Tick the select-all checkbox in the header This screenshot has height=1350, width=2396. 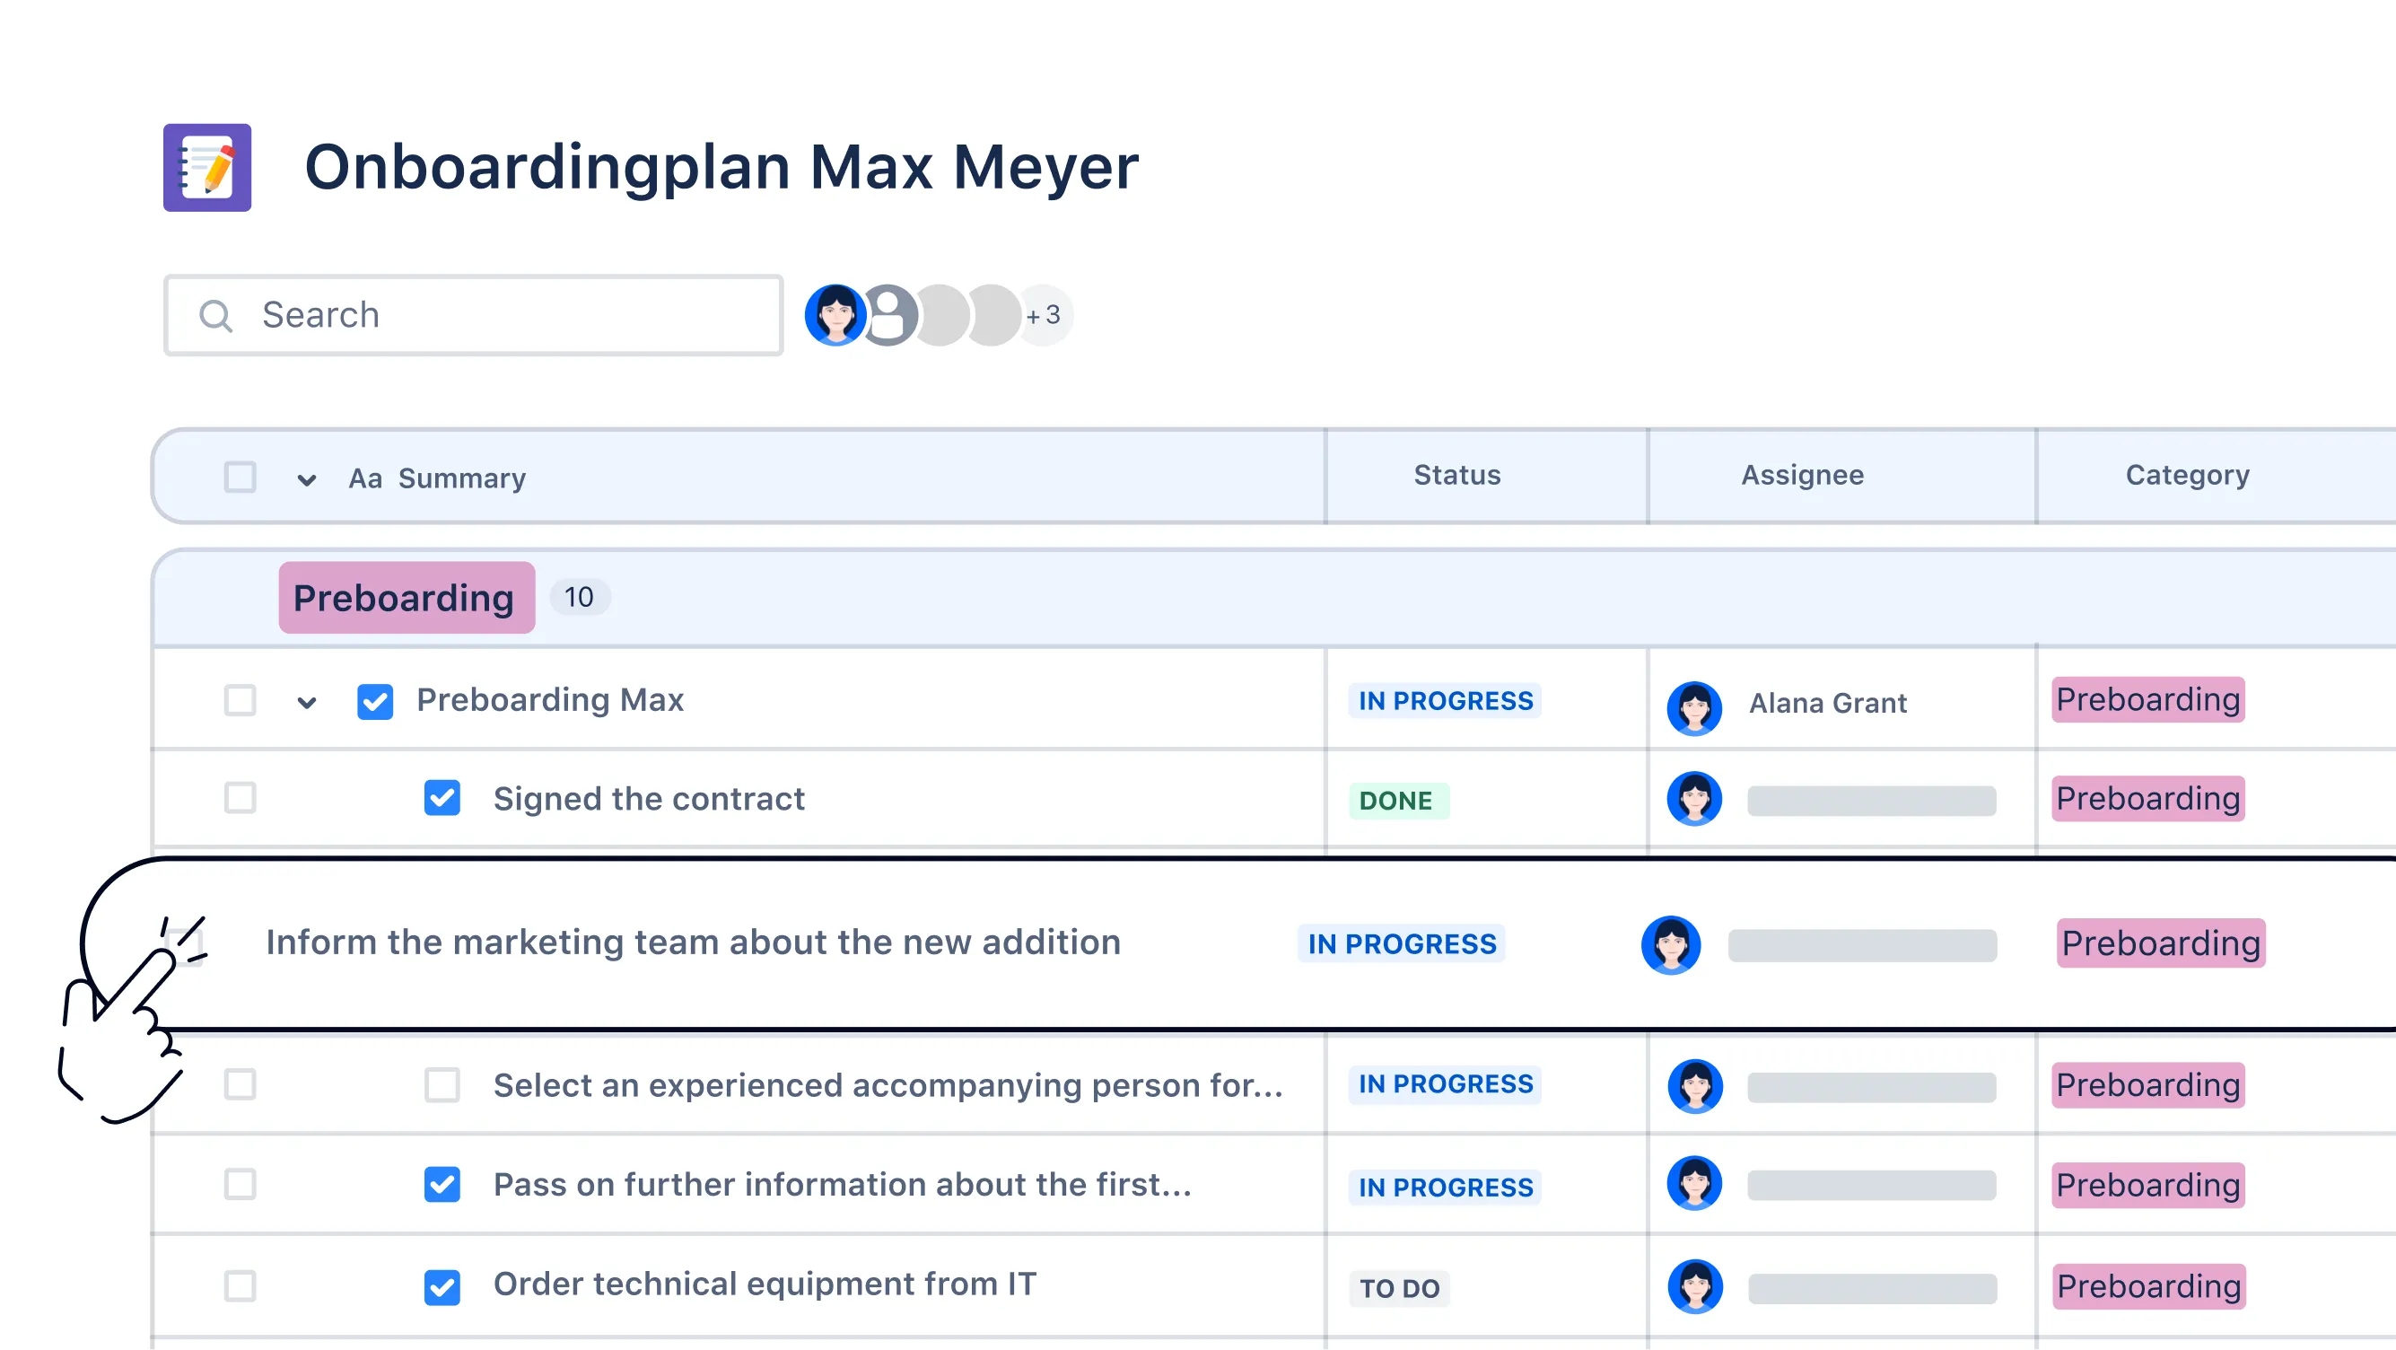240,477
